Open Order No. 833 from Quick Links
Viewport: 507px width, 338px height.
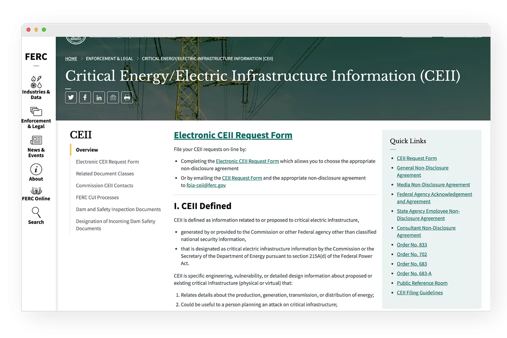click(412, 245)
